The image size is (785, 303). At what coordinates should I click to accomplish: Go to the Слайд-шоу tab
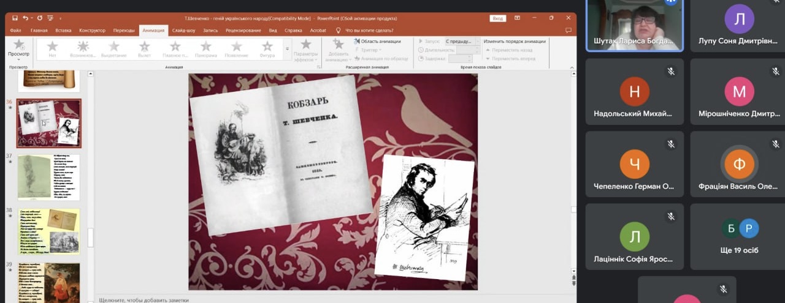coord(184,30)
